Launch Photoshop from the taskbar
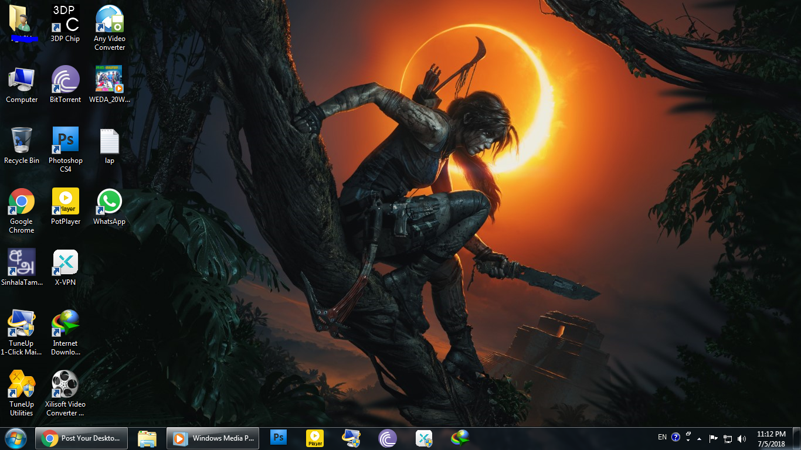801x450 pixels. click(279, 437)
